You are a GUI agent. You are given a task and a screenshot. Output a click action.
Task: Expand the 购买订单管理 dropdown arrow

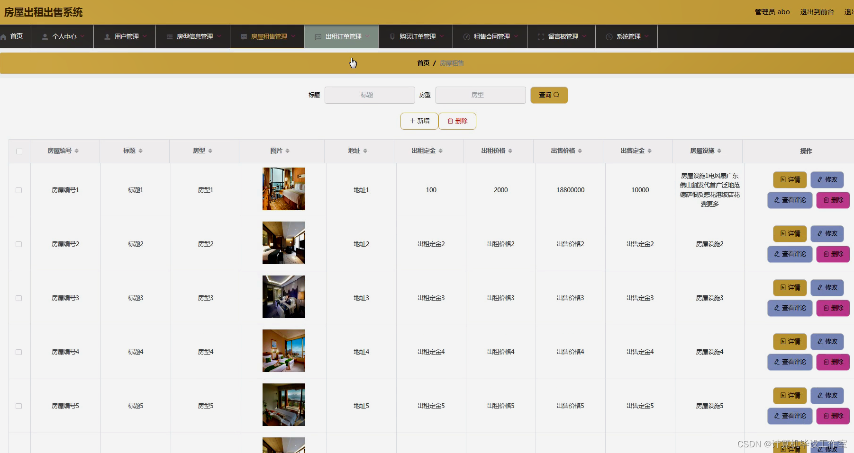pyautogui.click(x=442, y=36)
